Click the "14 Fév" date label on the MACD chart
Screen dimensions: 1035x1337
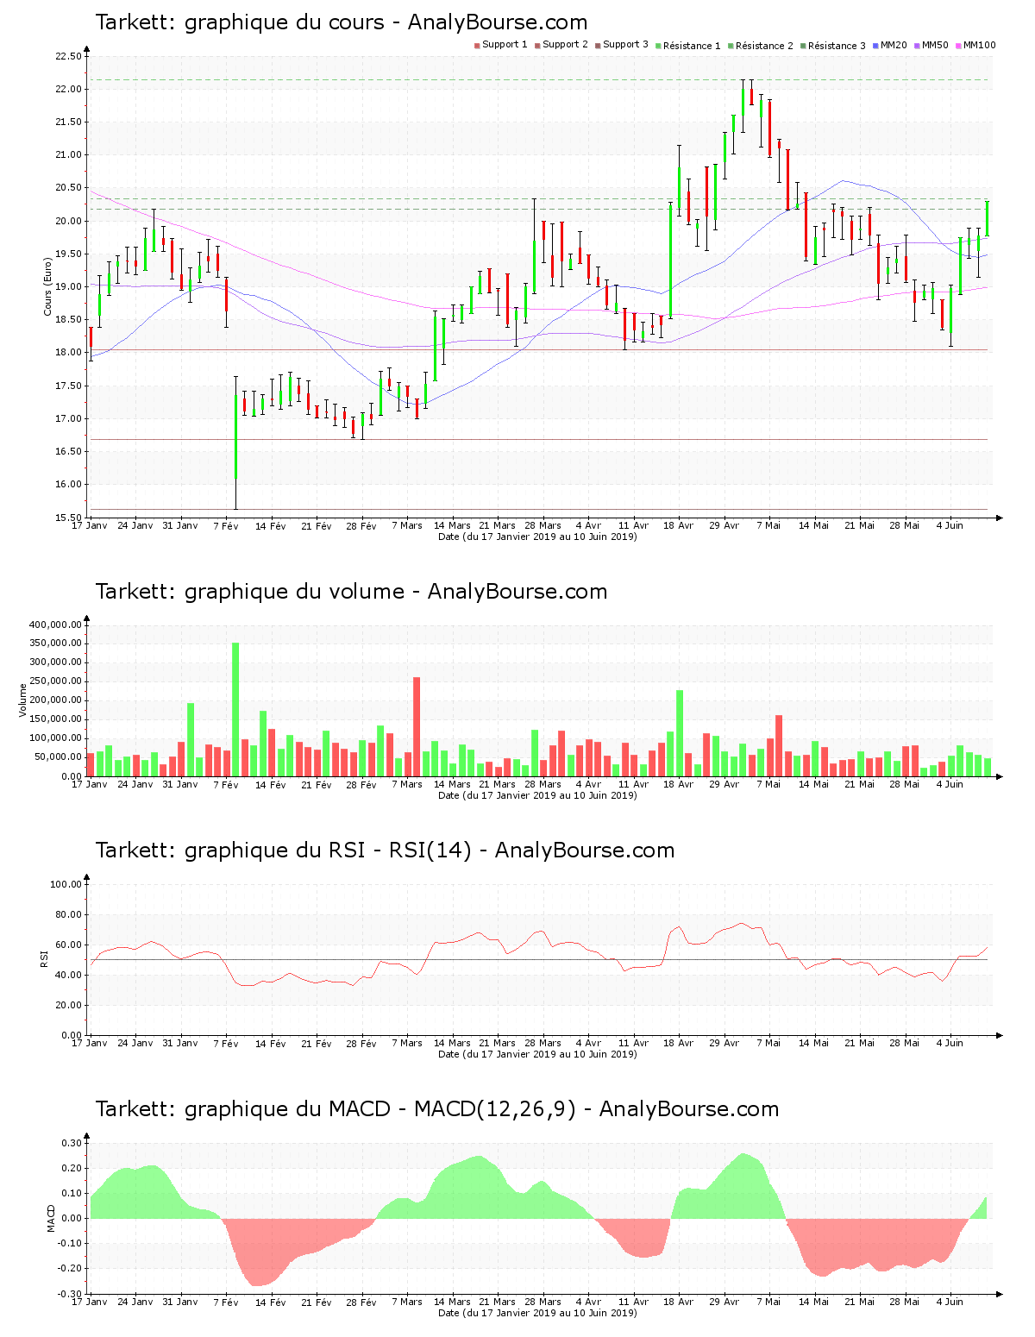coord(271,1302)
